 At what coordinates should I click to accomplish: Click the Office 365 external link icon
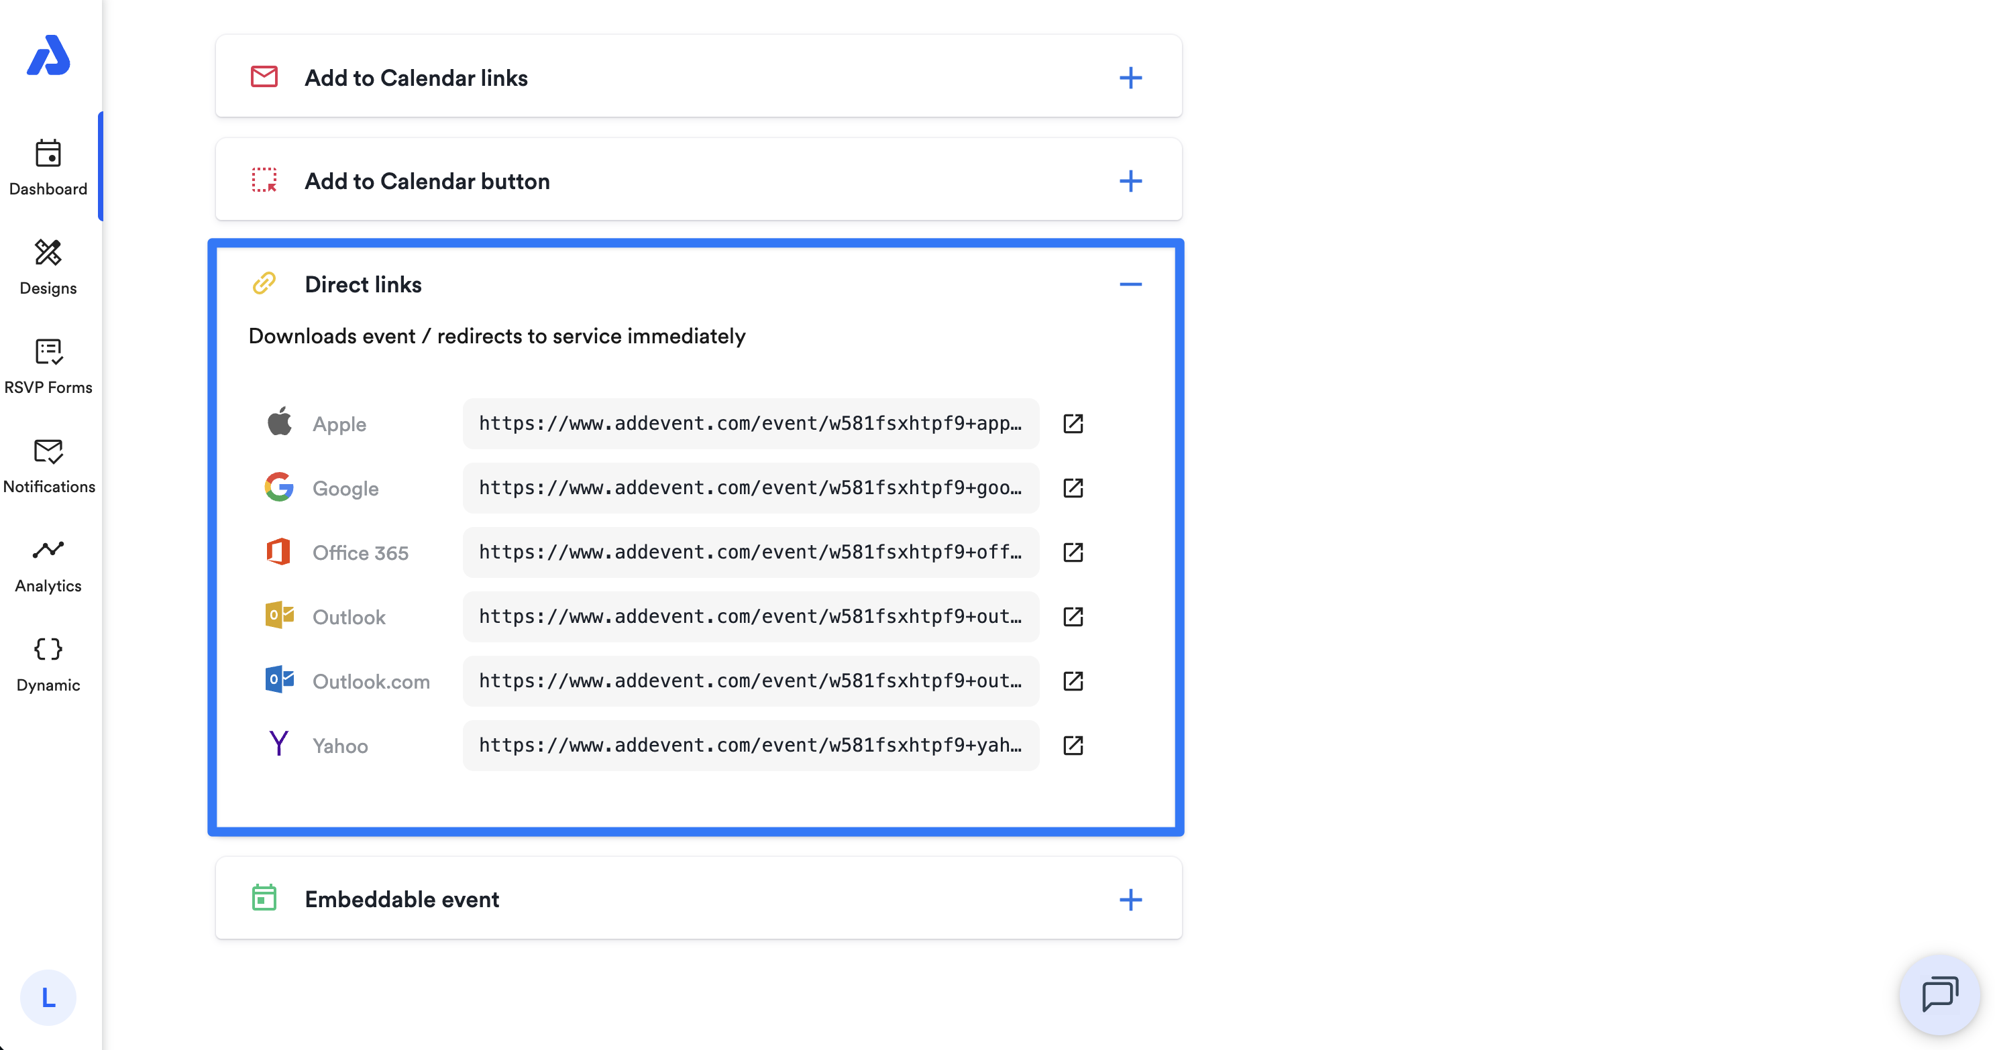(x=1073, y=552)
